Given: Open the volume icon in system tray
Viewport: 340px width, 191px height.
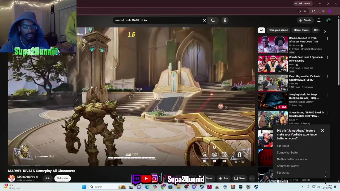Looking at the screenshot, I should coord(318,187).
